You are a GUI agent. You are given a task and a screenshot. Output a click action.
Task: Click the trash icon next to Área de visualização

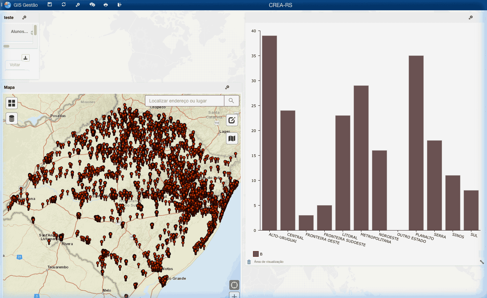pos(248,261)
